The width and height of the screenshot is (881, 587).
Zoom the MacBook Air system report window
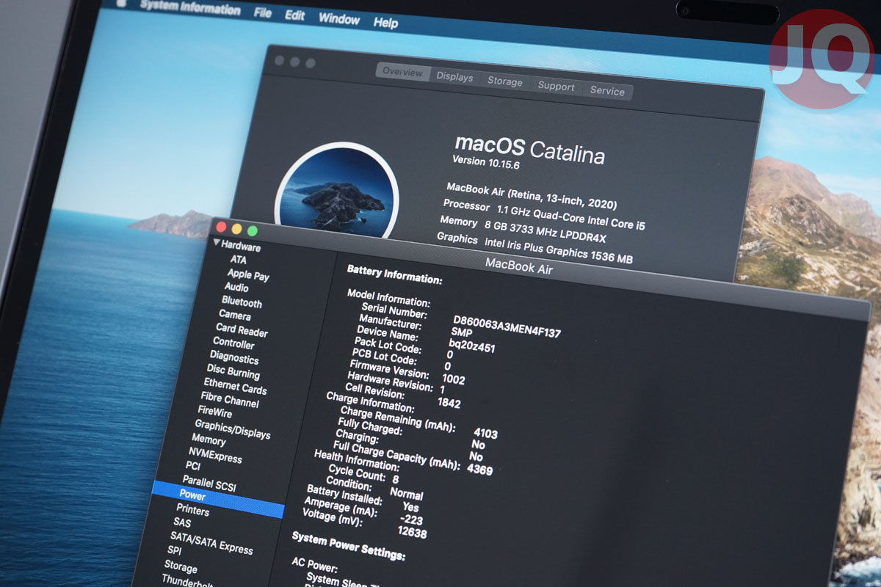252,231
